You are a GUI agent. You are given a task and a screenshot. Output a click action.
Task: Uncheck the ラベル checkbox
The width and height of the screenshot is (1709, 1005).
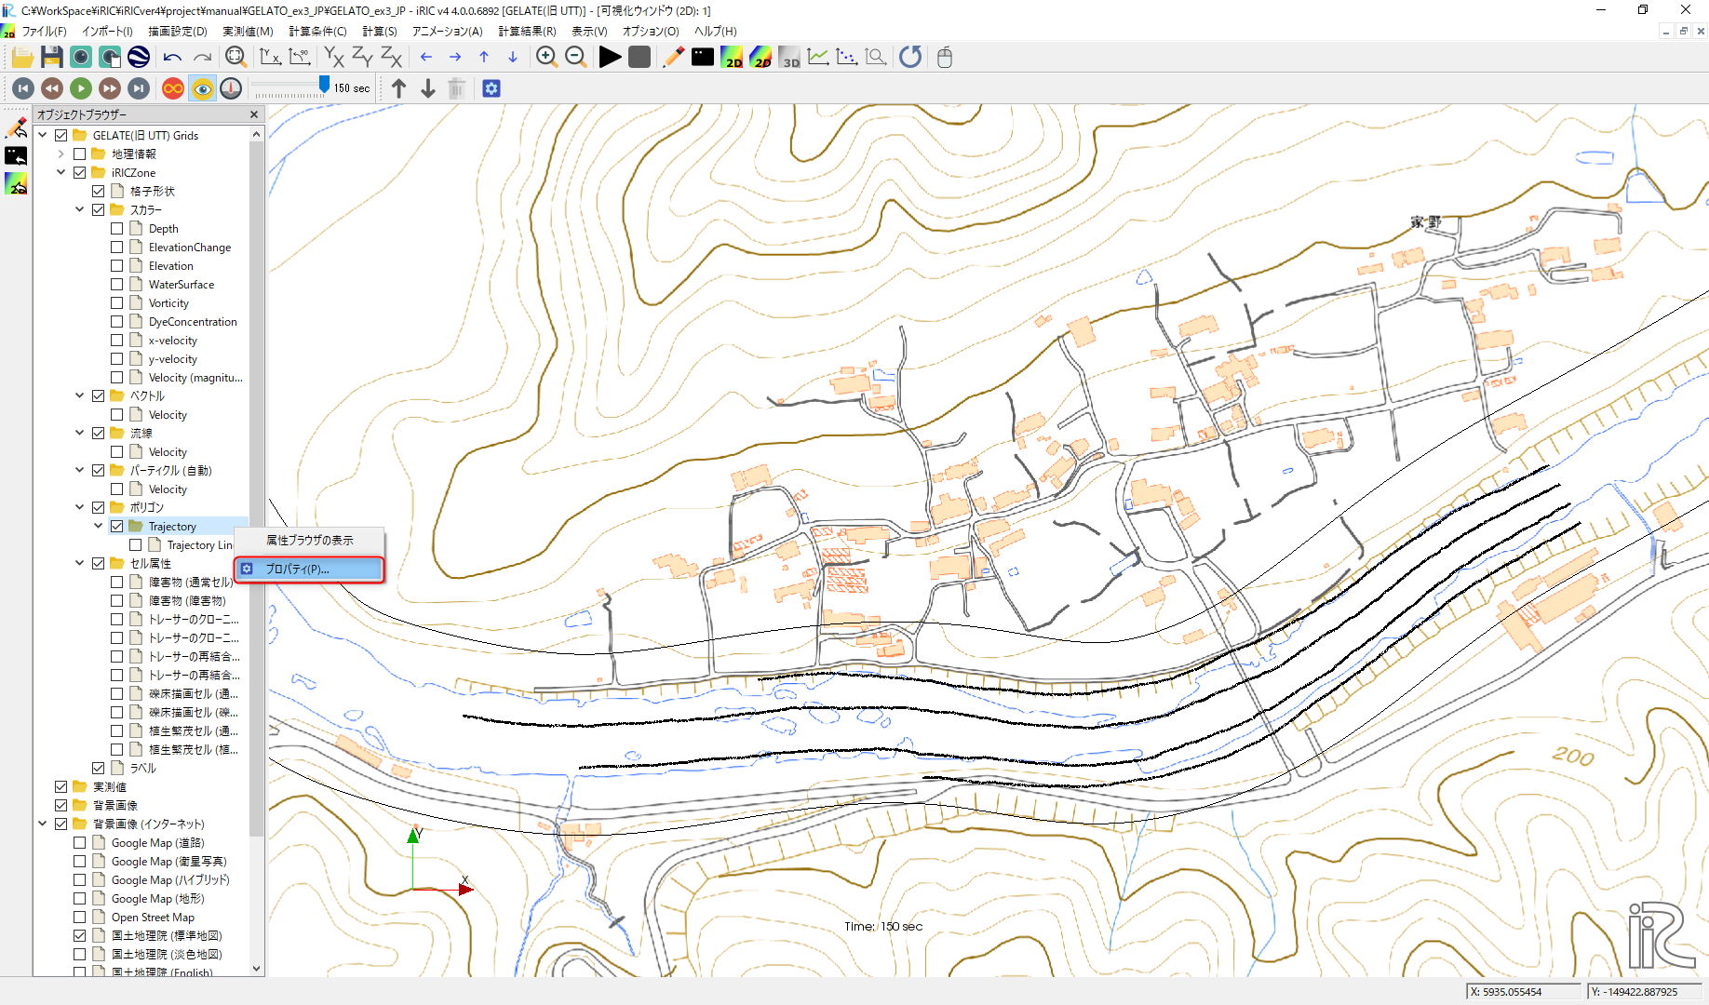pyautogui.click(x=98, y=769)
